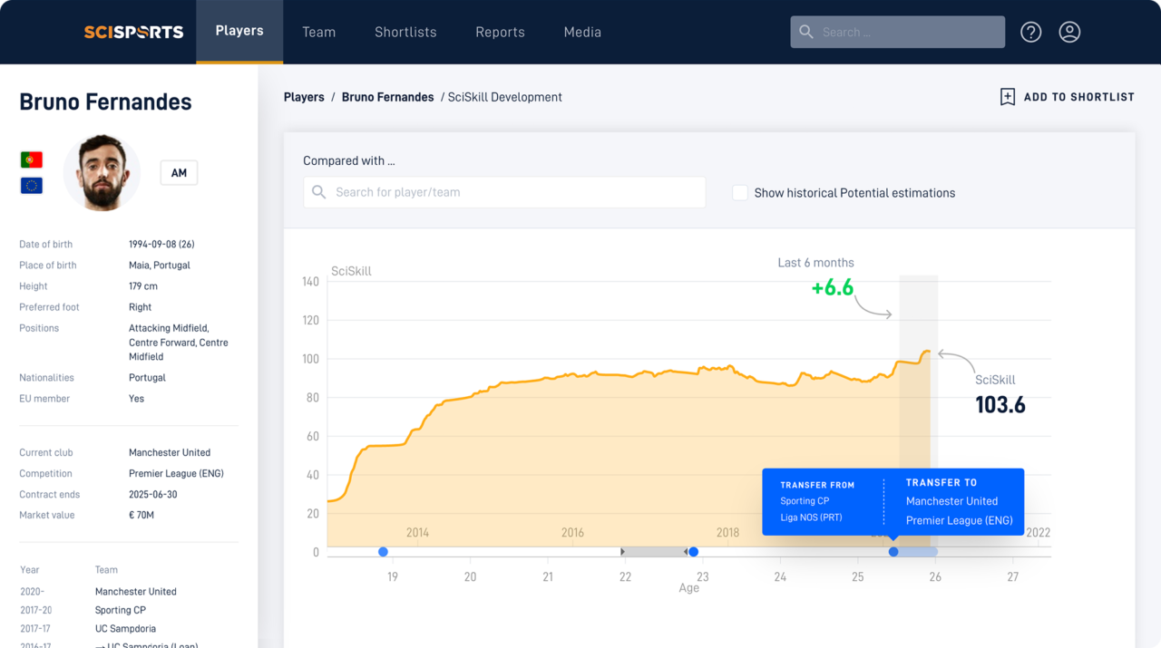The image size is (1161, 648).
Task: Click the Premier League (ENG) competition value
Action: coord(176,473)
